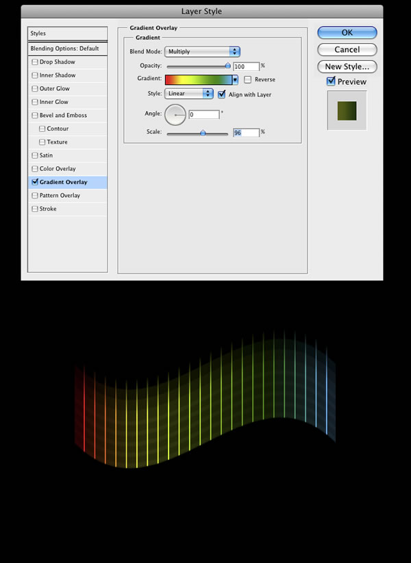Enable the Pattern Overlay checkbox

pos(35,196)
